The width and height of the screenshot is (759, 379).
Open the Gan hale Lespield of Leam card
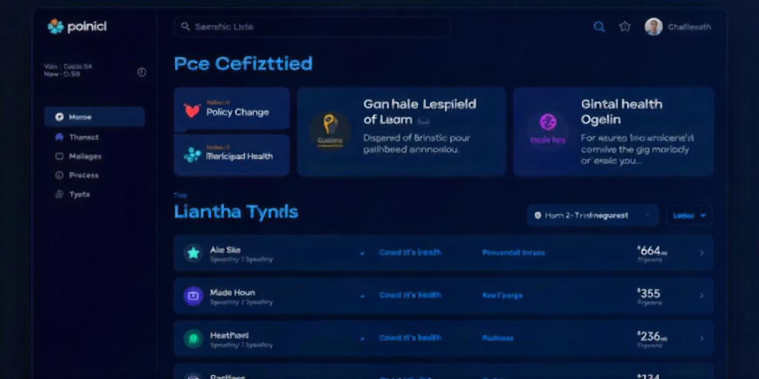(402, 131)
